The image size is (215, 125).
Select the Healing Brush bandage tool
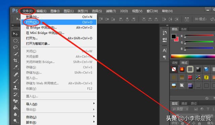coord(15,74)
